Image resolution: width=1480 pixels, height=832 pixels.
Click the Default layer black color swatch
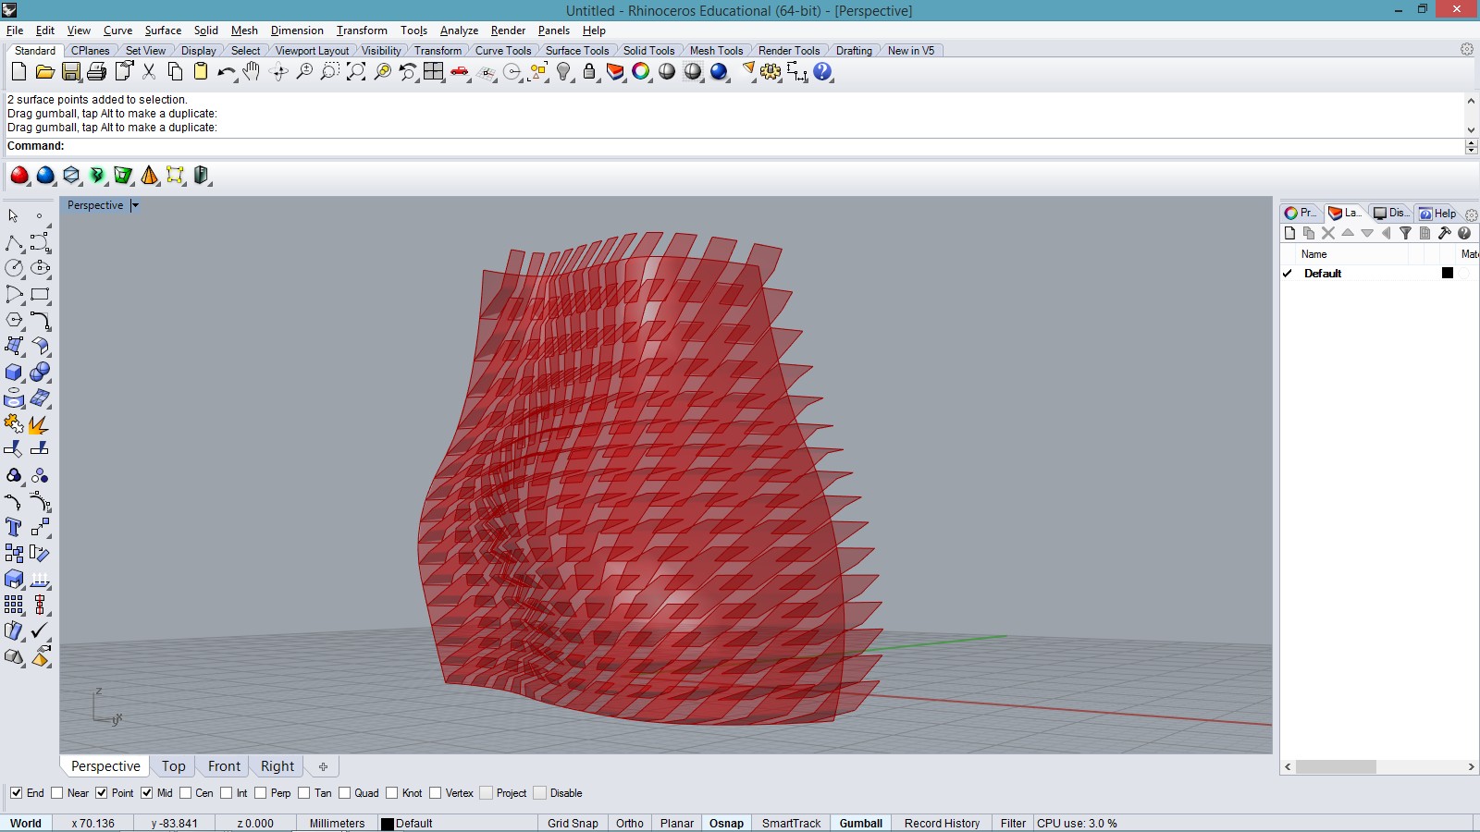1448,273
